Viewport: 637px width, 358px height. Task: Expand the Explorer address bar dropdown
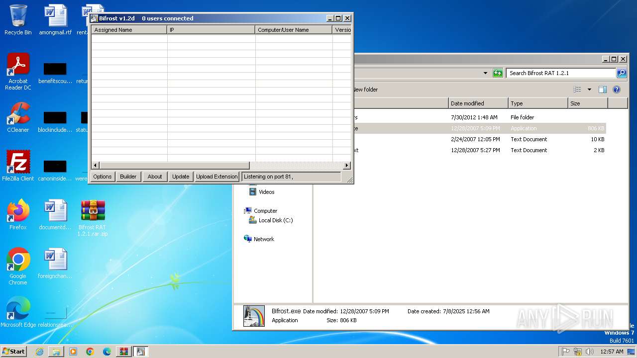coord(486,73)
